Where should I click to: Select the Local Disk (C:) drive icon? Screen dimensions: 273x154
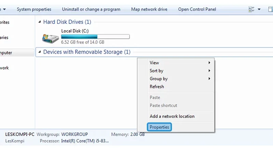pyautogui.click(x=51, y=38)
